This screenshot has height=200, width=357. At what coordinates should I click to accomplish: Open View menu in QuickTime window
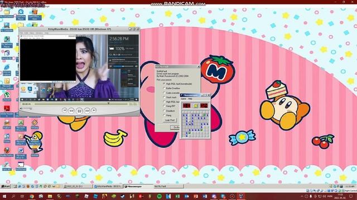click(32, 33)
